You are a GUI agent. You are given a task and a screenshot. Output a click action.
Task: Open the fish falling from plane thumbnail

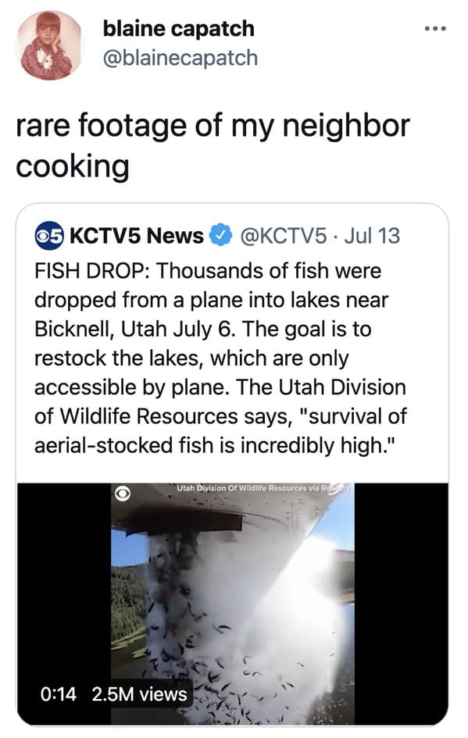[233, 604]
